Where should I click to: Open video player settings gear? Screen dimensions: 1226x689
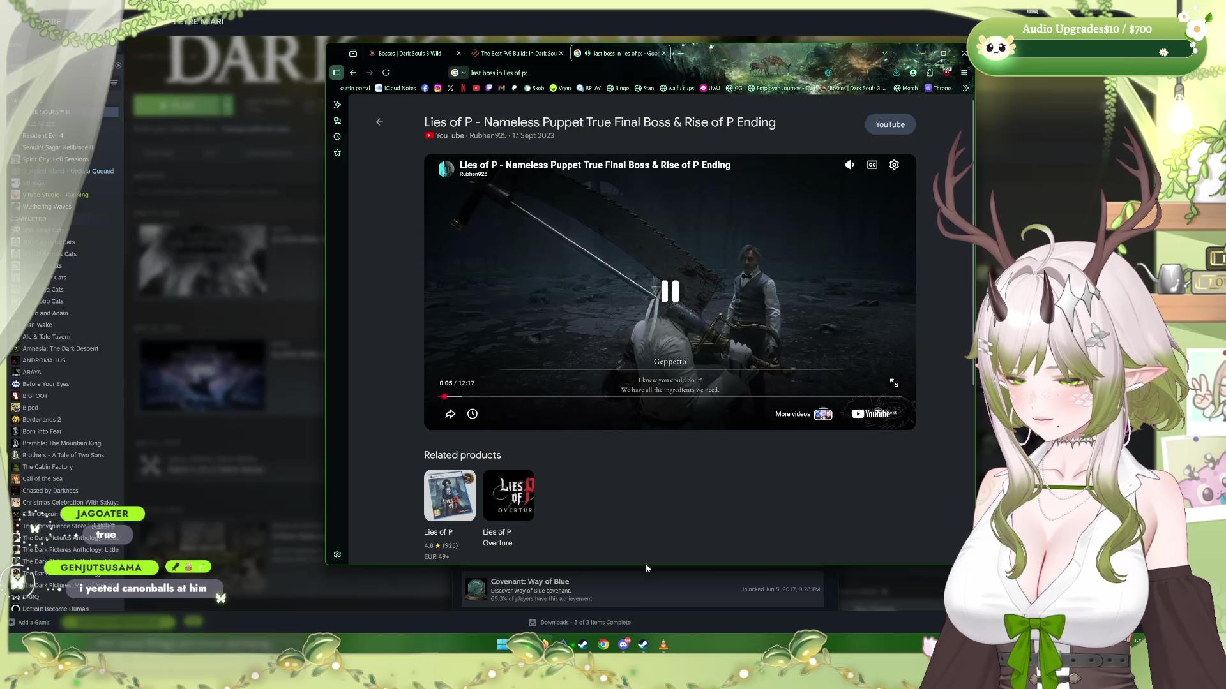pos(895,165)
